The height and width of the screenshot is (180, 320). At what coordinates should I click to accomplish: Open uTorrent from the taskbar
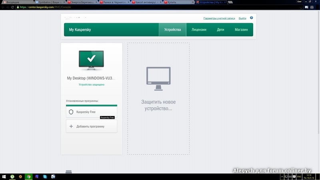[12, 177]
